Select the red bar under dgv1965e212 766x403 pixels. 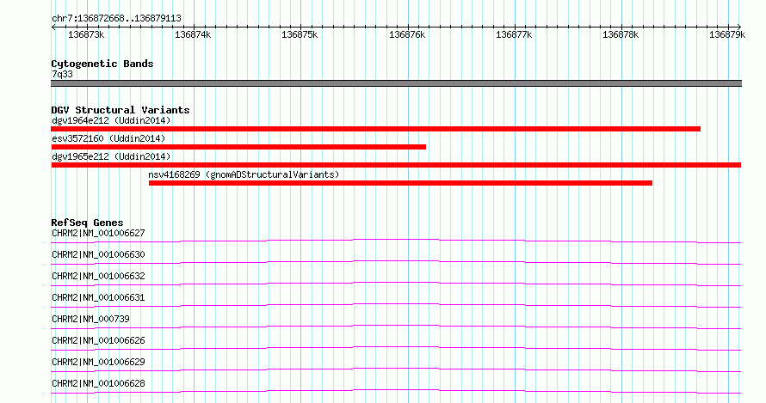click(396, 165)
